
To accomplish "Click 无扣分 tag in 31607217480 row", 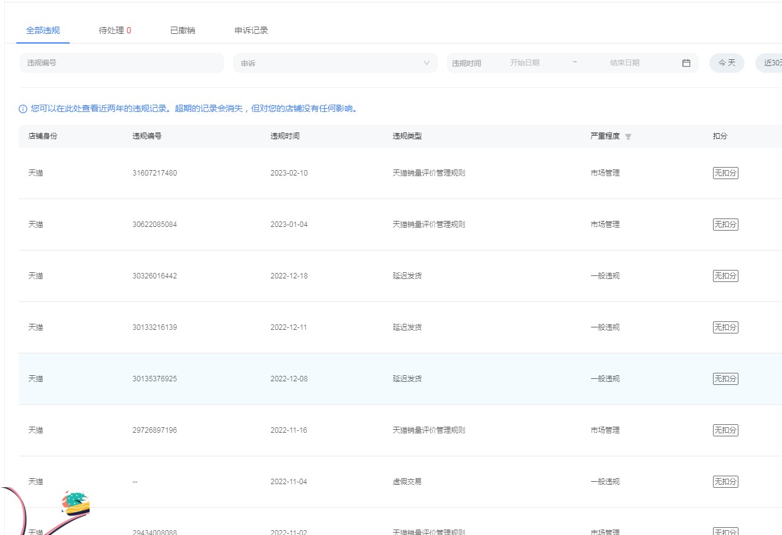I will (726, 173).
